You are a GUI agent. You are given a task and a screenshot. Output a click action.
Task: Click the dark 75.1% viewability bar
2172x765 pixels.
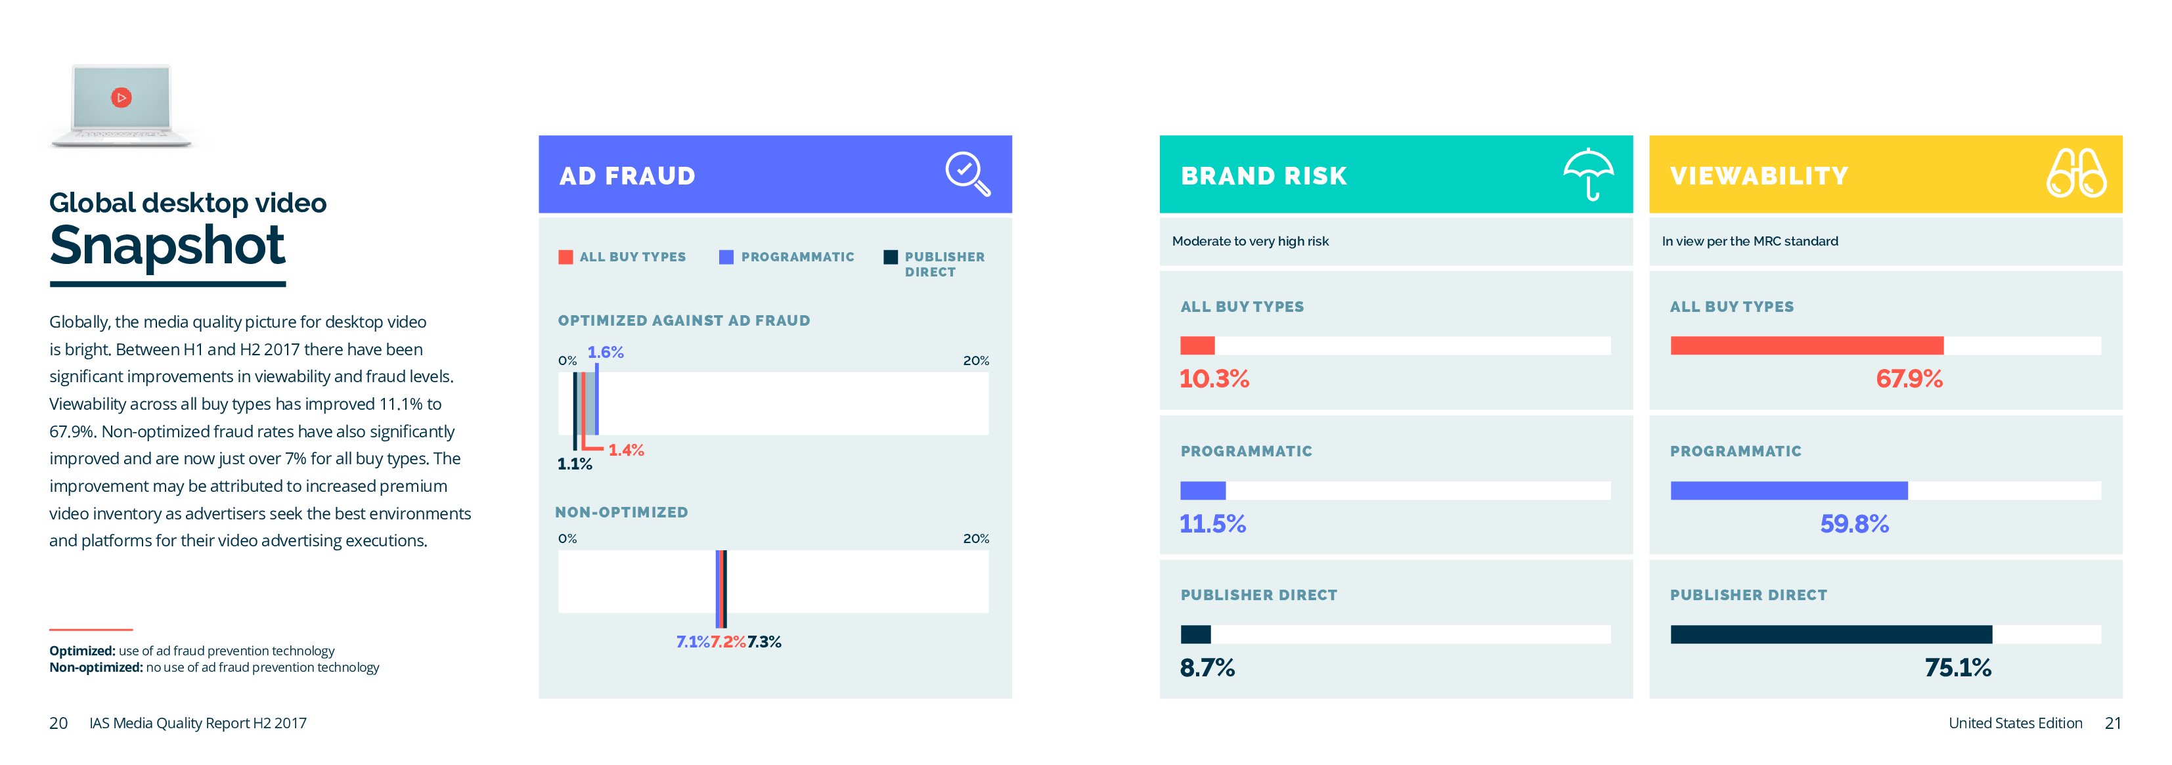1830,634
